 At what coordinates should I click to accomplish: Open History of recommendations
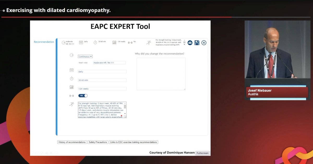click(72, 142)
